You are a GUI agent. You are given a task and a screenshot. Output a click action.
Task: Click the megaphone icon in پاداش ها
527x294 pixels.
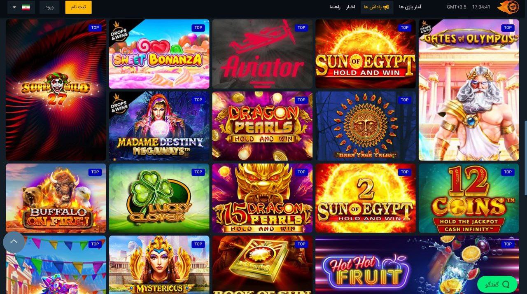(x=386, y=7)
